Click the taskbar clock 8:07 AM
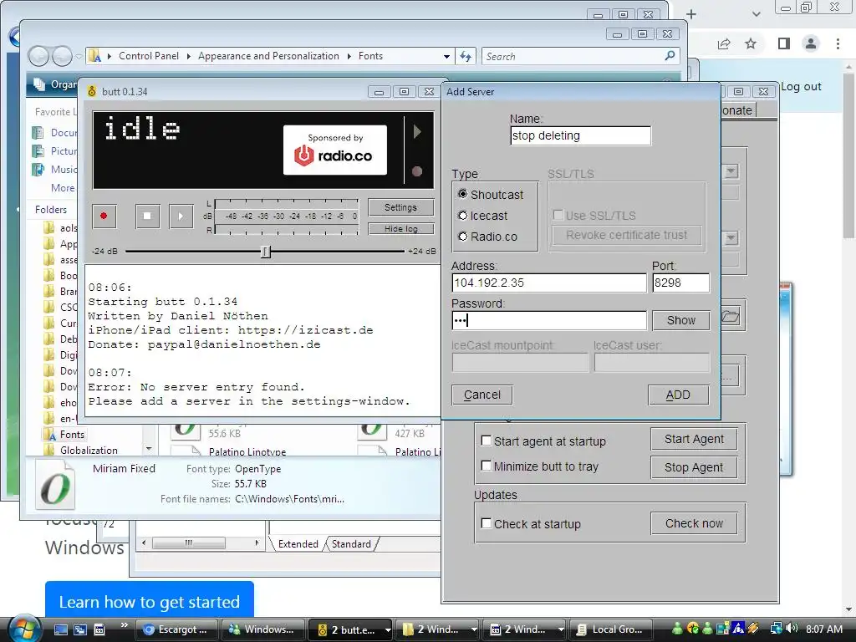This screenshot has height=642, width=856. tap(823, 629)
